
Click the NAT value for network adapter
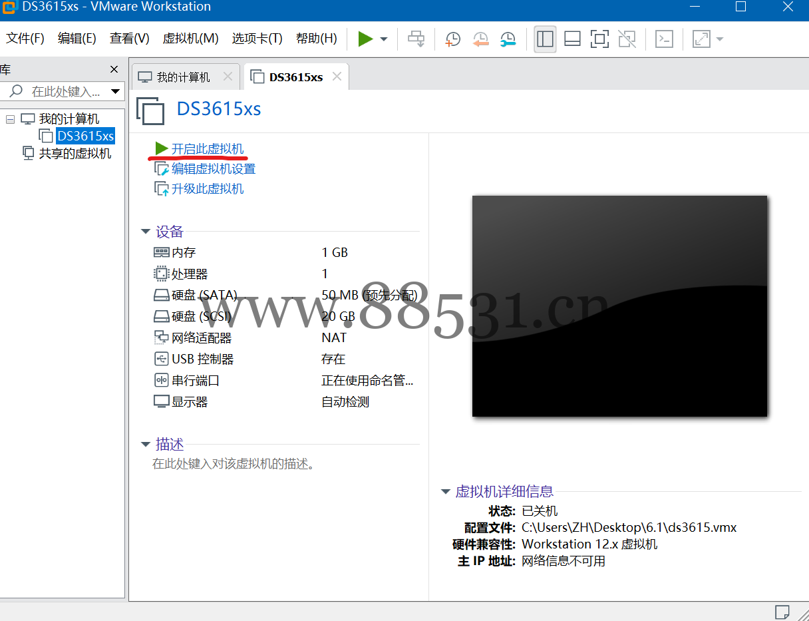[x=334, y=337]
